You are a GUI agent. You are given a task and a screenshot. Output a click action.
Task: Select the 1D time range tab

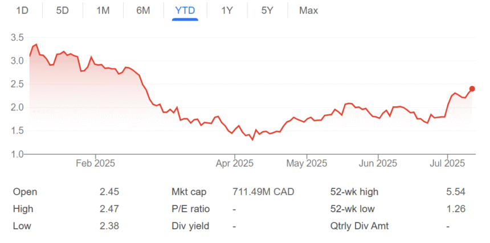pyautogui.click(x=23, y=10)
